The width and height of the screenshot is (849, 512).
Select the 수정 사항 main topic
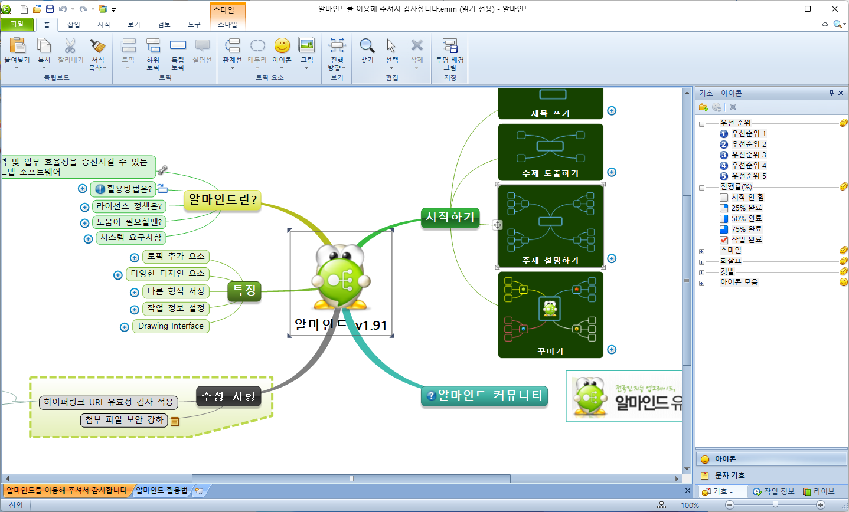(x=228, y=396)
